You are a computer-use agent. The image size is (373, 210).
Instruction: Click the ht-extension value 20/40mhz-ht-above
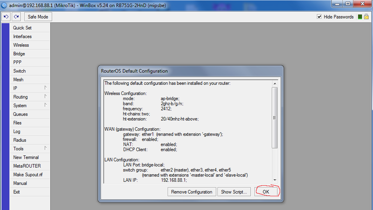tap(180, 119)
